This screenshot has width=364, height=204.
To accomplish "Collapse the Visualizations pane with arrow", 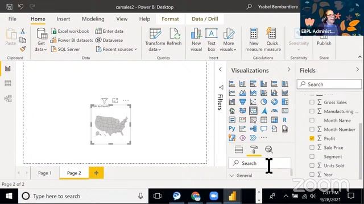I will (x=288, y=70).
